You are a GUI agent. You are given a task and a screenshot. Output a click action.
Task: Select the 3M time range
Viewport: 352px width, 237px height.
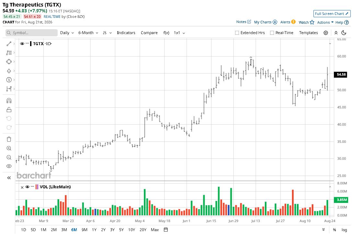click(64, 230)
